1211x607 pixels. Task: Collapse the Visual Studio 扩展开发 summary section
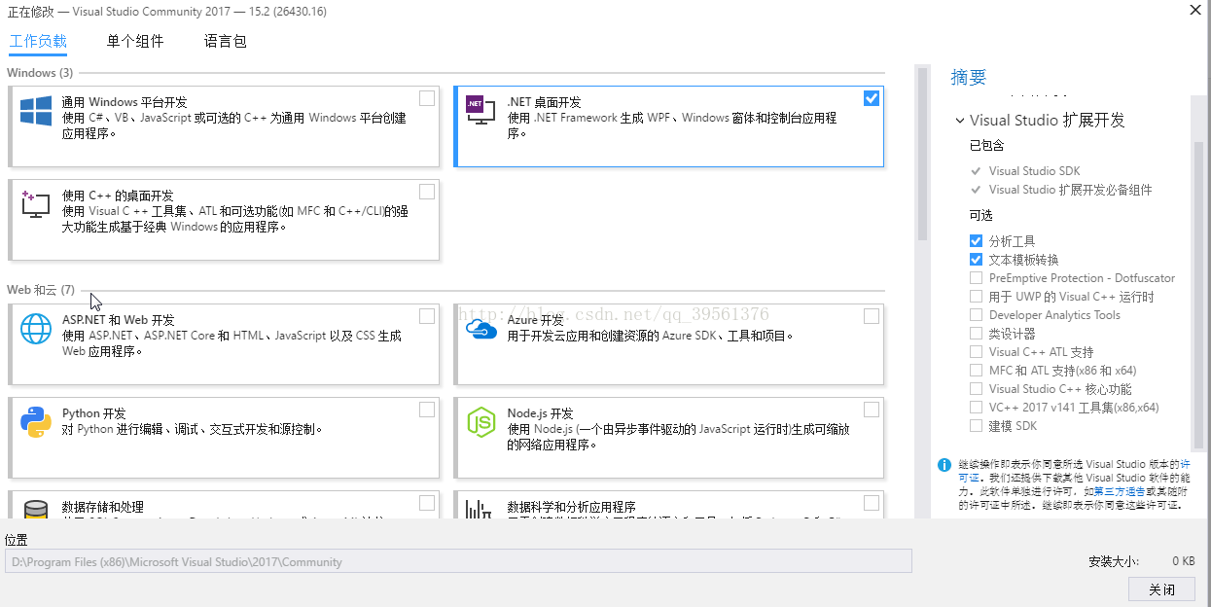959,121
